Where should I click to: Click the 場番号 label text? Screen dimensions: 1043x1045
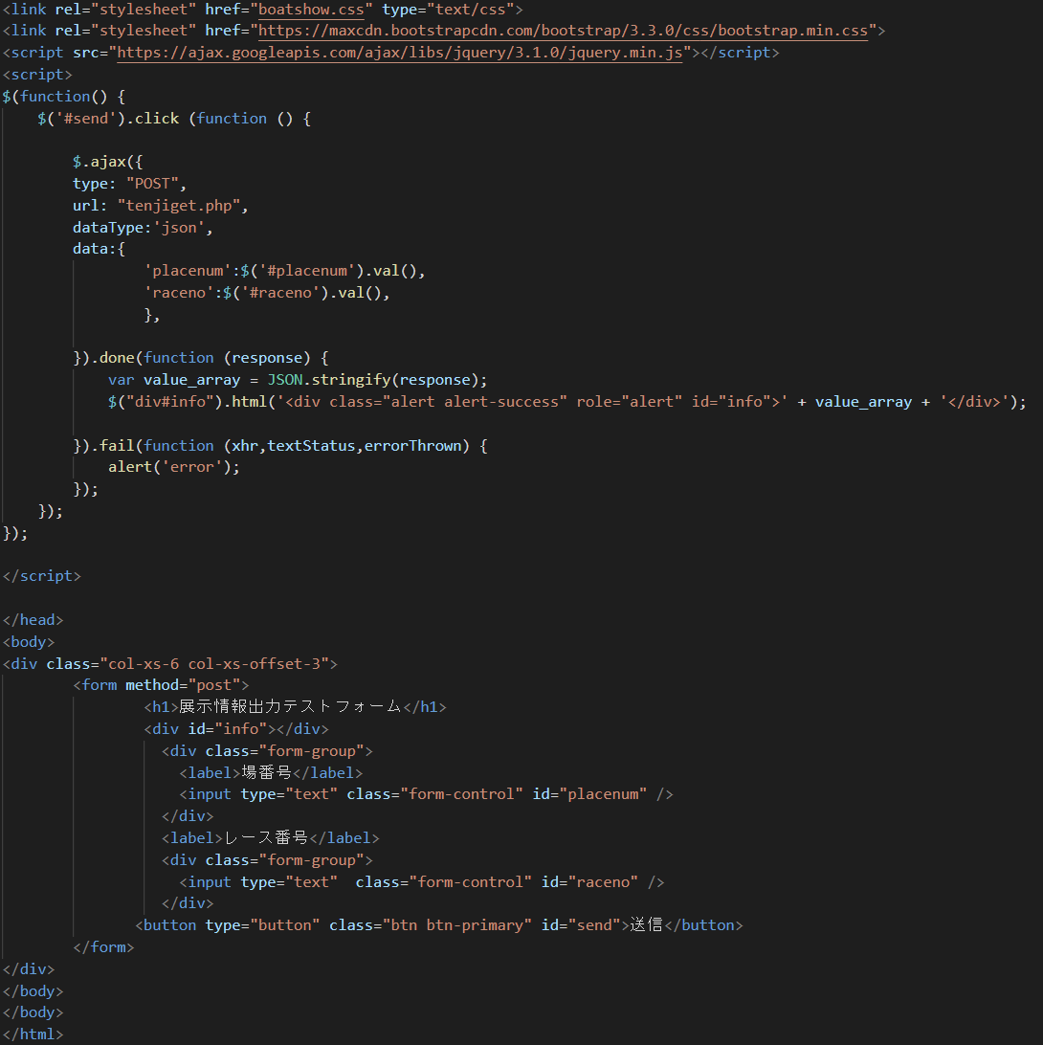click(x=267, y=772)
